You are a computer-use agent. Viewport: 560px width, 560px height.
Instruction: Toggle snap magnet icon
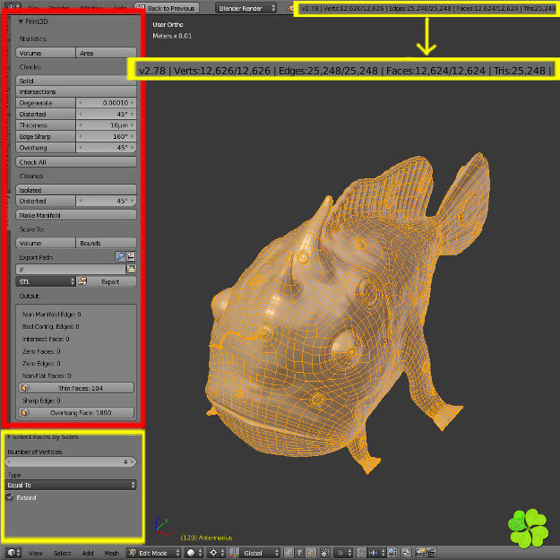(361, 553)
